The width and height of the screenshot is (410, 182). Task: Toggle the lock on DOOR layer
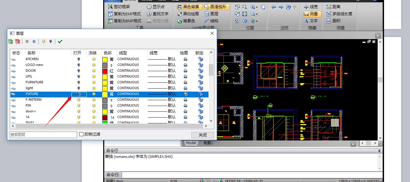201,71
